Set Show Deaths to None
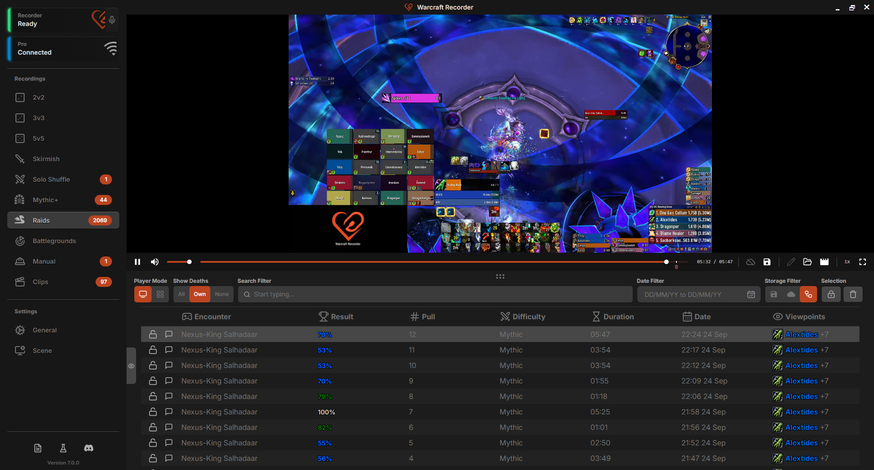 tap(222, 294)
